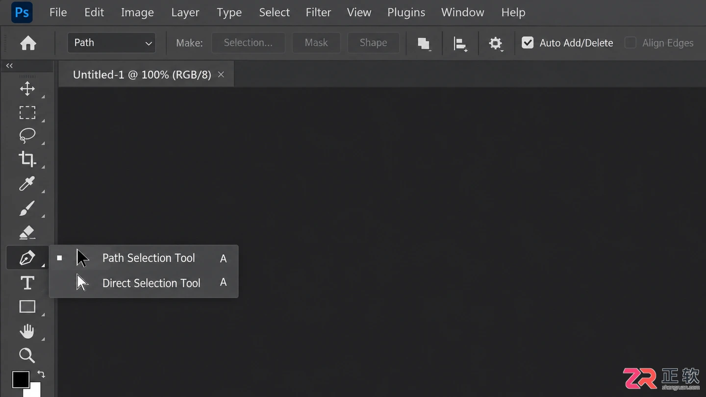Open the Type menu

[x=229, y=12]
